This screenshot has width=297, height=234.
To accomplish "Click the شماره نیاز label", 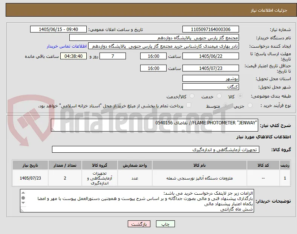I will [x=280, y=29].
